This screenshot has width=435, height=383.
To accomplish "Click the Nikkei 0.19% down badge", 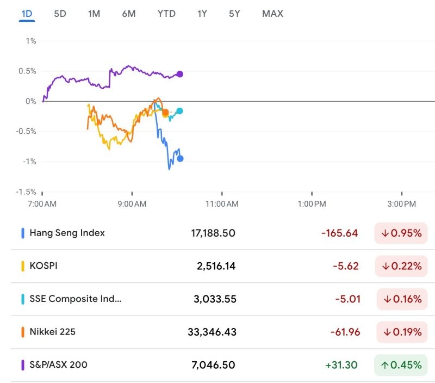I will tap(402, 332).
